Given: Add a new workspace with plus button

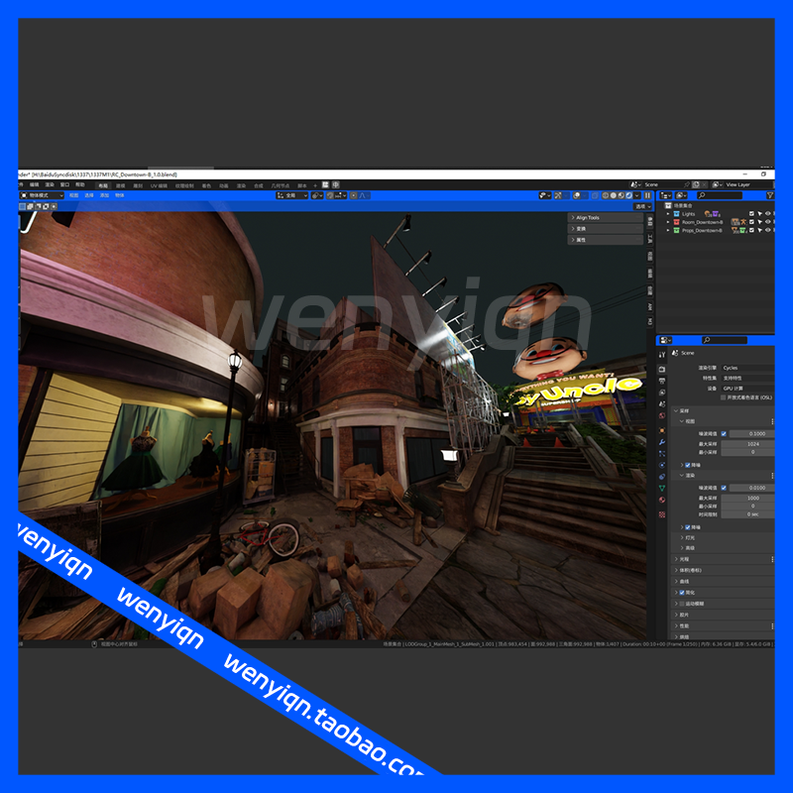Looking at the screenshot, I should point(315,185).
